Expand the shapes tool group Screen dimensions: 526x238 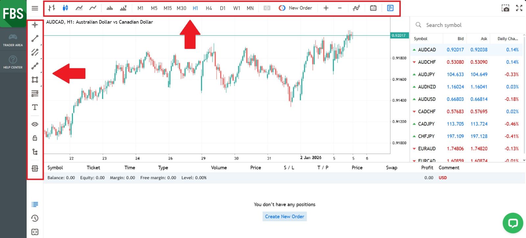pos(35,80)
